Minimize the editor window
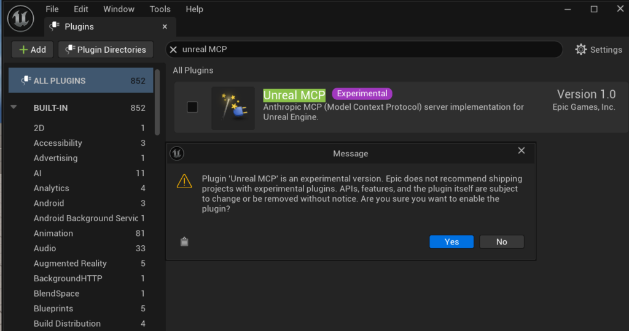This screenshot has width=629, height=331. click(568, 9)
